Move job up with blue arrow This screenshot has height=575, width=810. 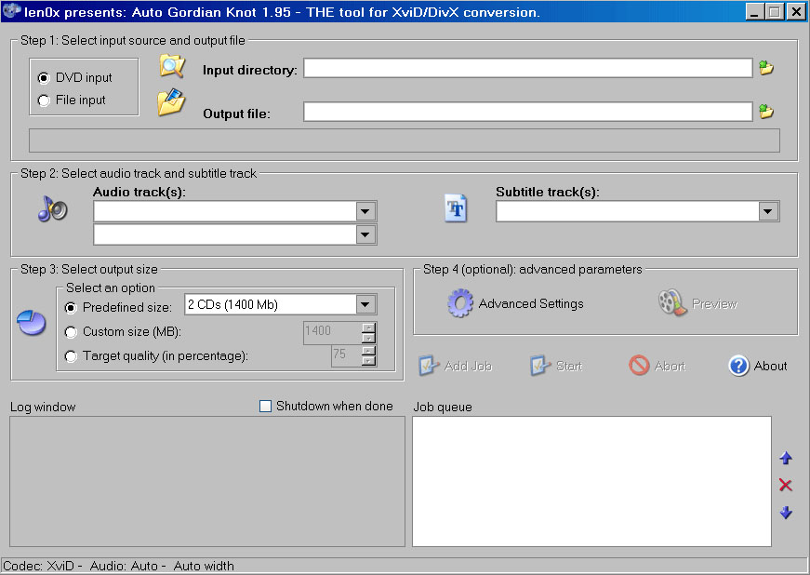tap(786, 458)
